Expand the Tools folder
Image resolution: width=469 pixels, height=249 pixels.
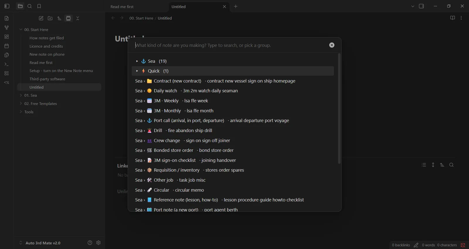pos(21,112)
